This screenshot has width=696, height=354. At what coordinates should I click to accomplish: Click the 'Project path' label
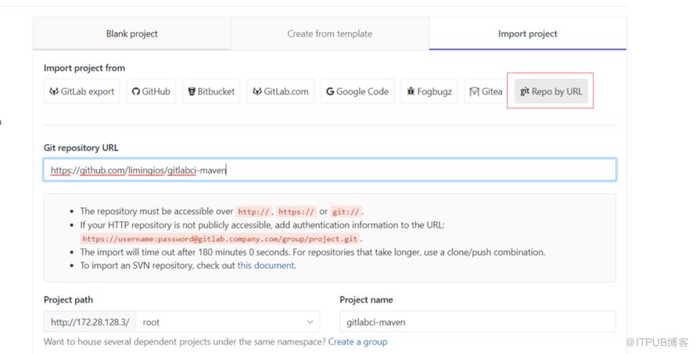click(x=68, y=300)
